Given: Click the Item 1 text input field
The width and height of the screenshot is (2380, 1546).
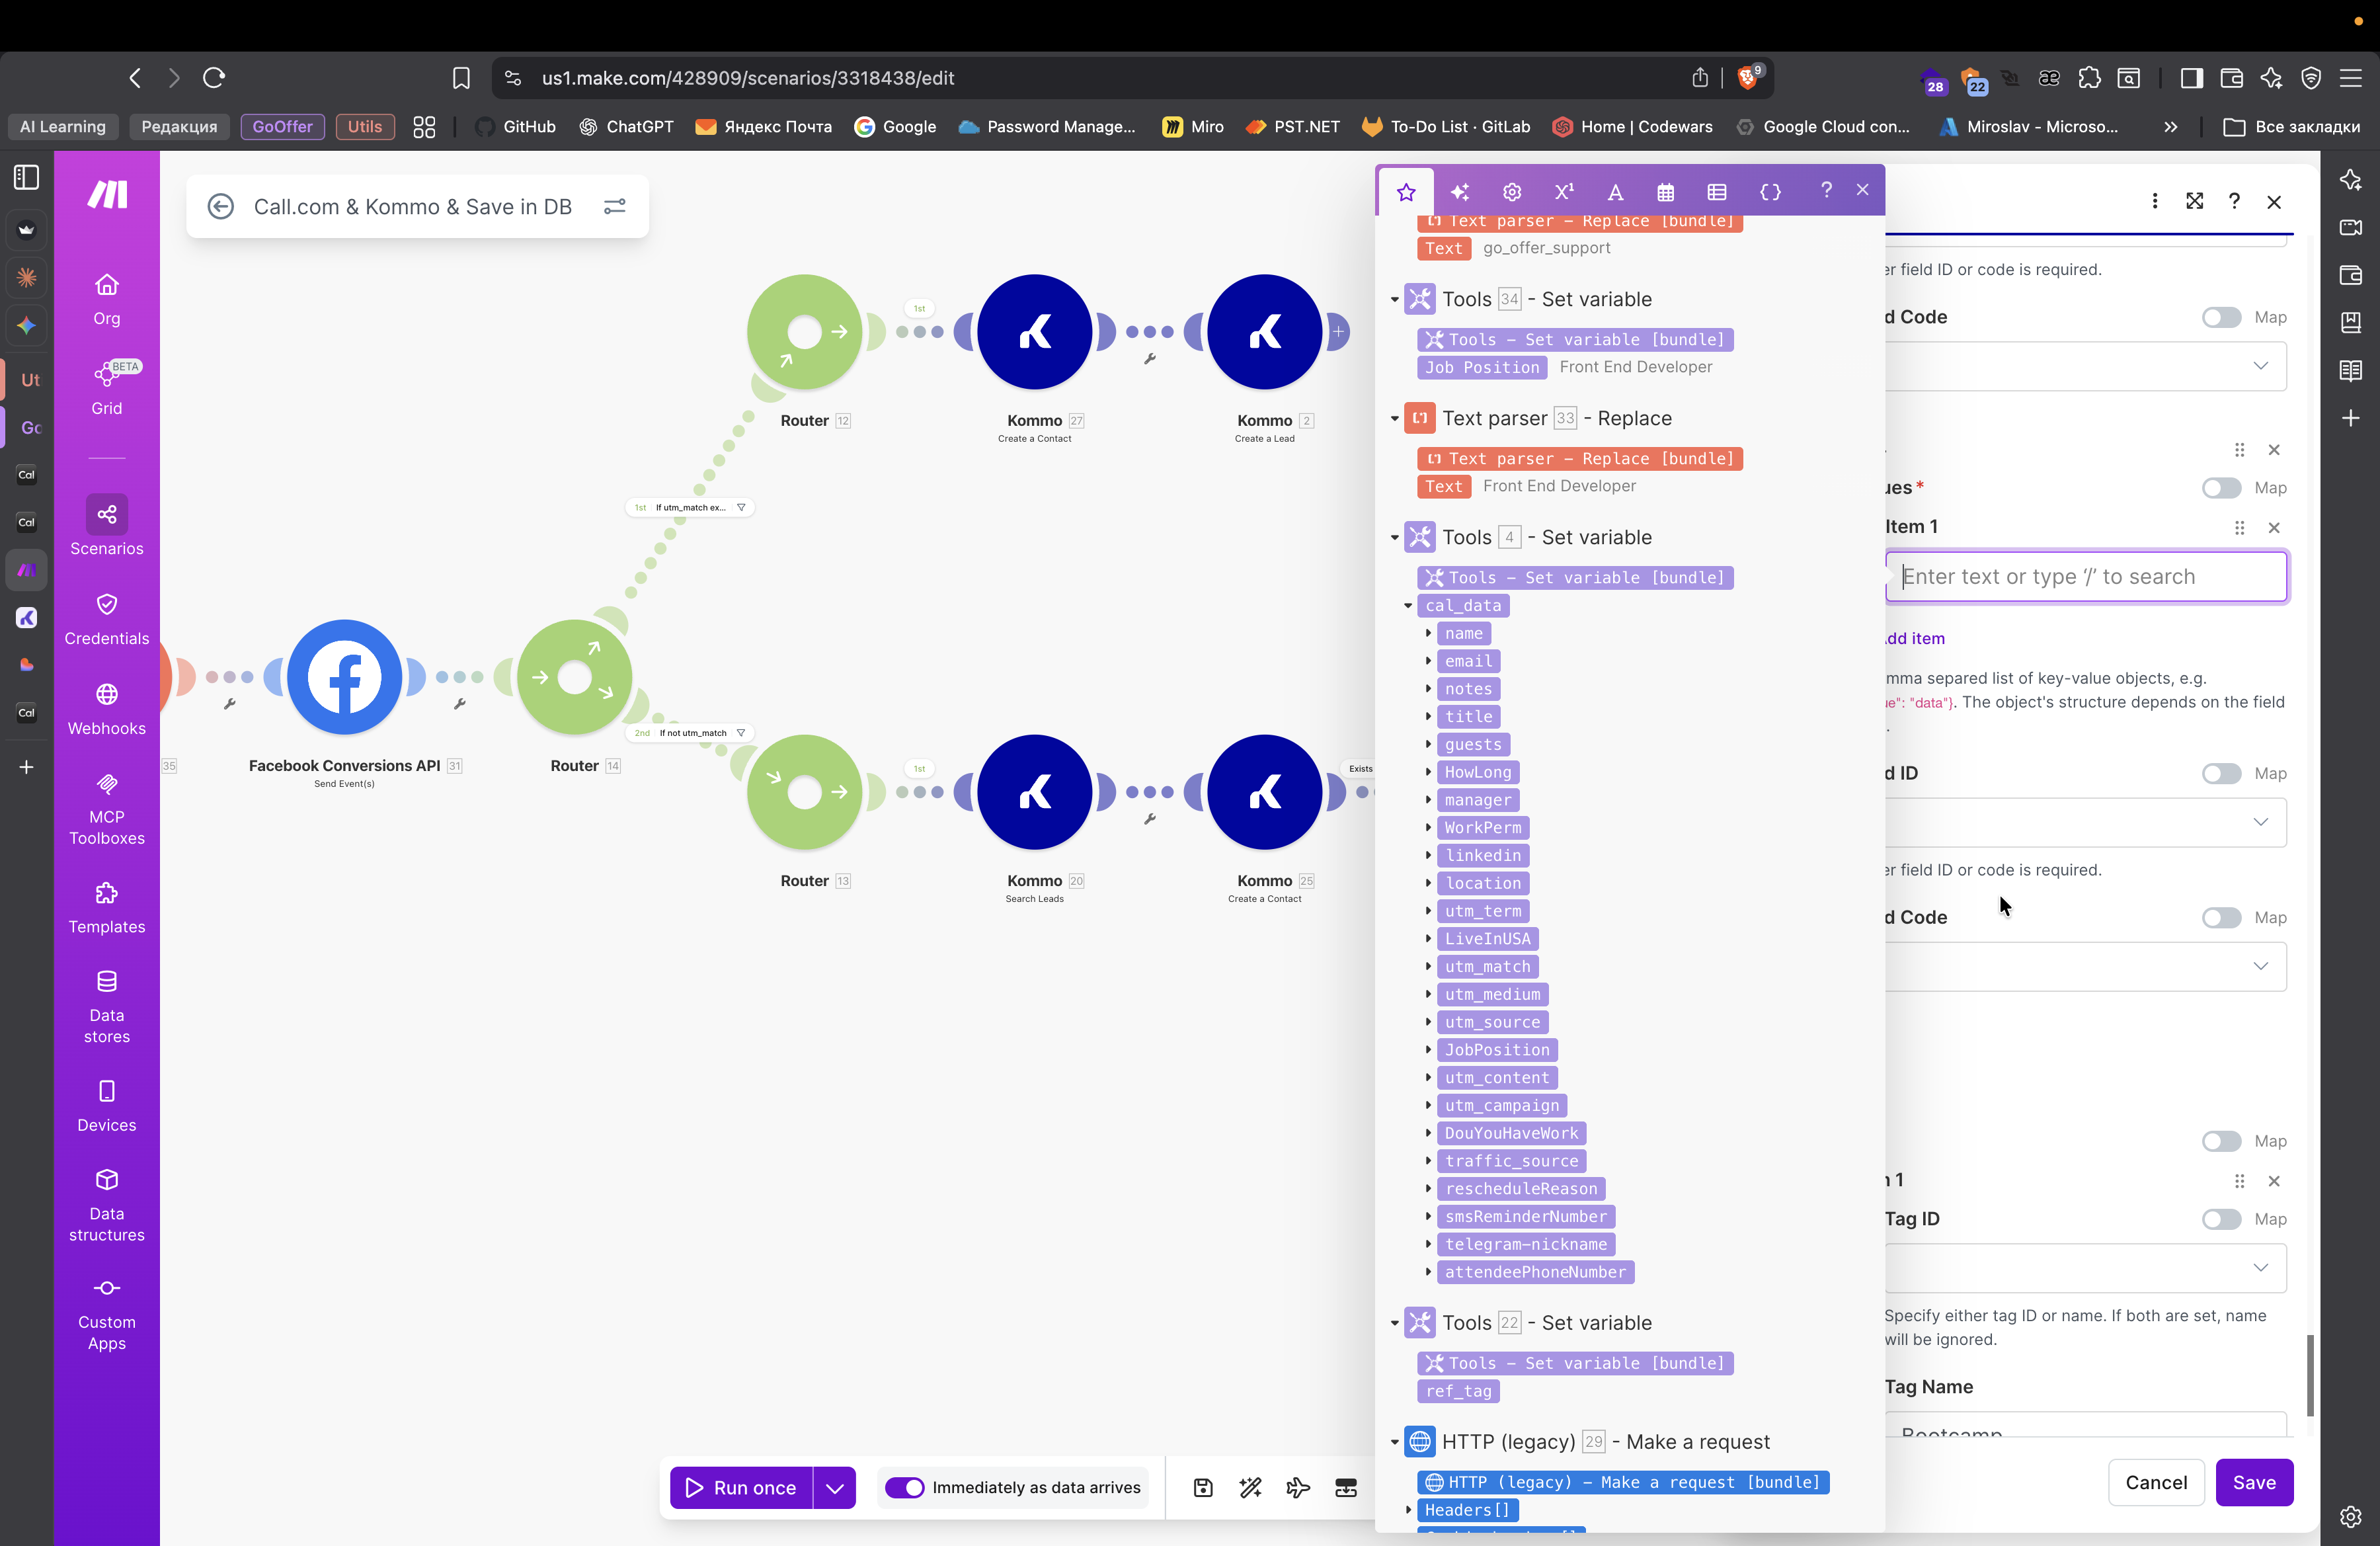Looking at the screenshot, I should pos(2086,577).
